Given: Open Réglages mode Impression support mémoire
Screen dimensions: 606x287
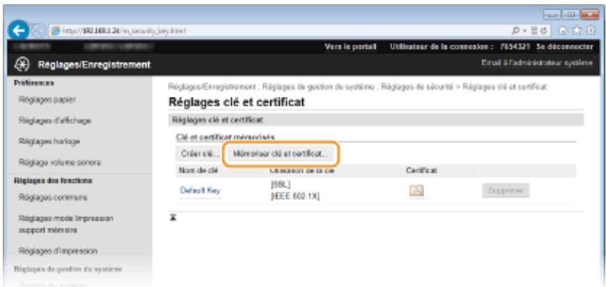Looking at the screenshot, I should [x=65, y=224].
